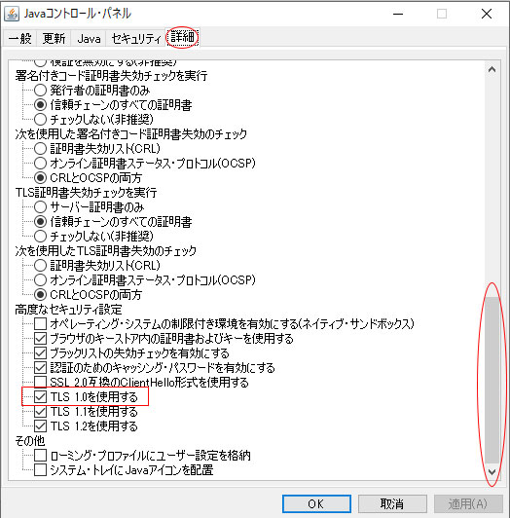Select サーバー証明書のみ radio button
This screenshot has height=518, width=510.
pyautogui.click(x=40, y=207)
